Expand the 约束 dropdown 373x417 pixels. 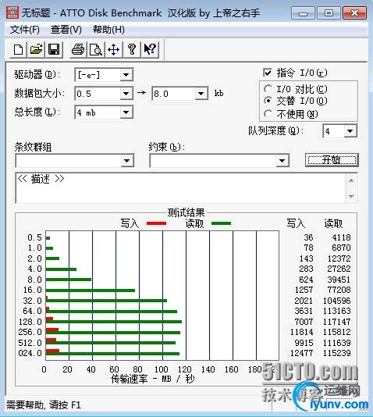282,161
